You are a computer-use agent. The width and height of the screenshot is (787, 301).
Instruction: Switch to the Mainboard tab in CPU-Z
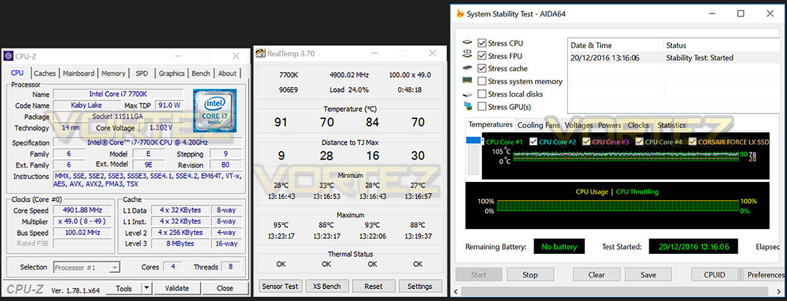[79, 73]
